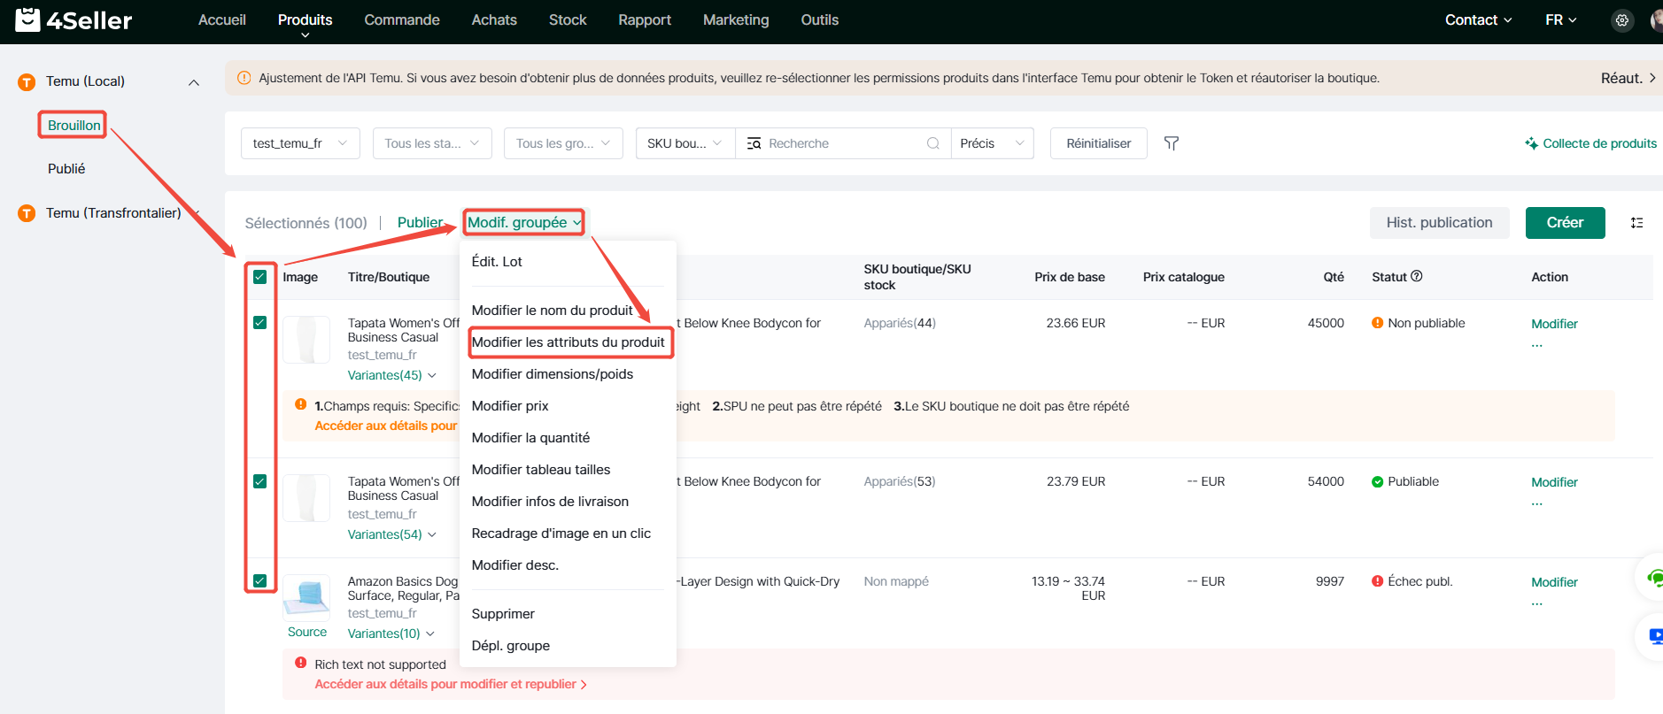Click the 4Seller logo icon
1663x714 pixels.
click(27, 19)
